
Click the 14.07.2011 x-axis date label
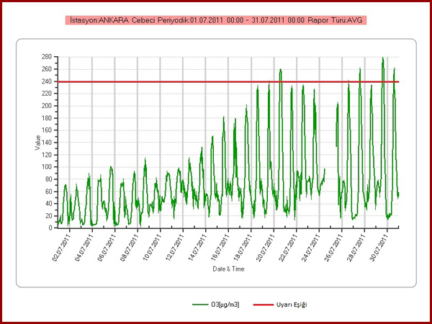pos(197,246)
